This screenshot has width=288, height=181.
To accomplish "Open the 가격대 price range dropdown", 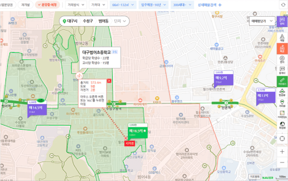I will [x=98, y=5].
